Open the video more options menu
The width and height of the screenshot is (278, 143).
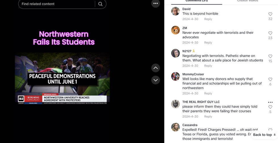[155, 3]
